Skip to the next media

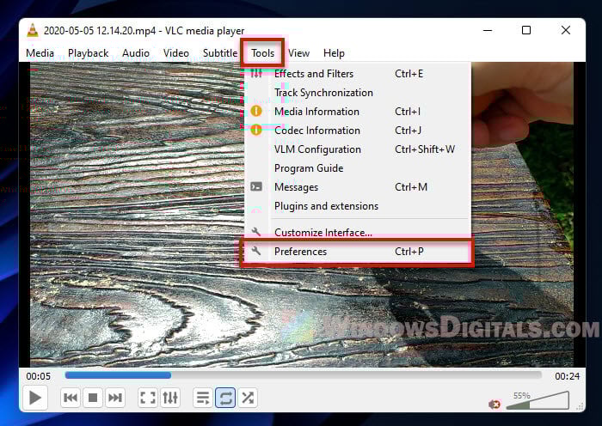point(115,398)
